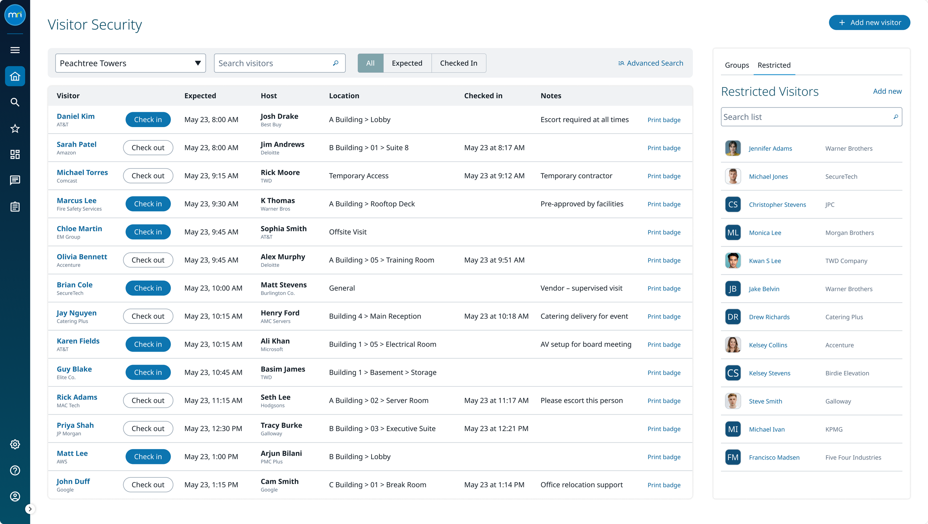Expand the sidebar with chevron arrow
This screenshot has width=928, height=524.
pos(30,509)
